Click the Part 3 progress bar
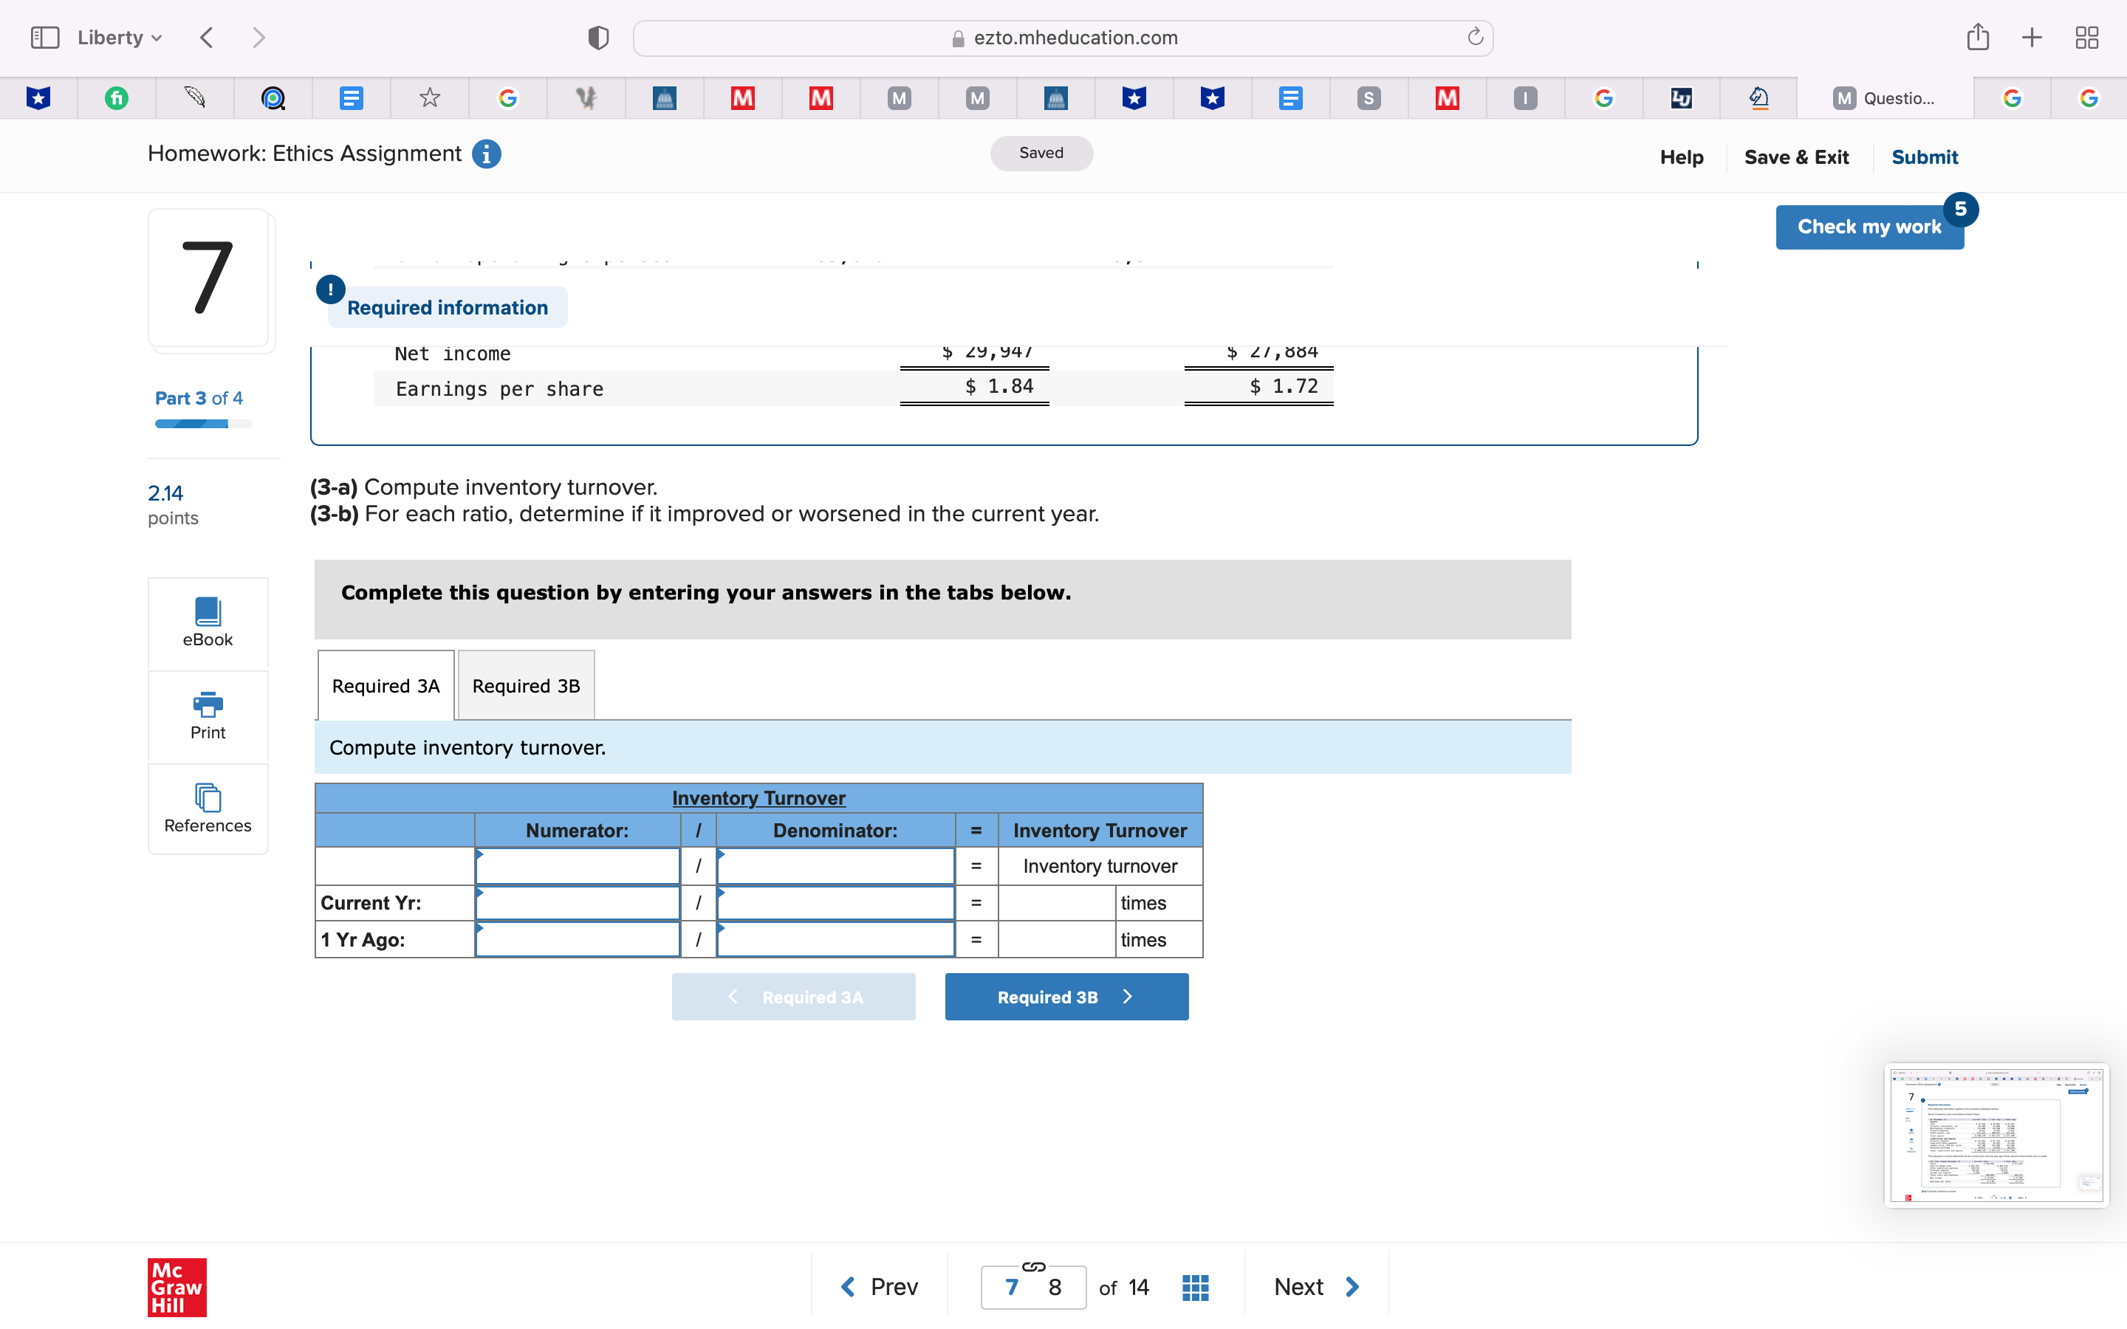 (203, 424)
